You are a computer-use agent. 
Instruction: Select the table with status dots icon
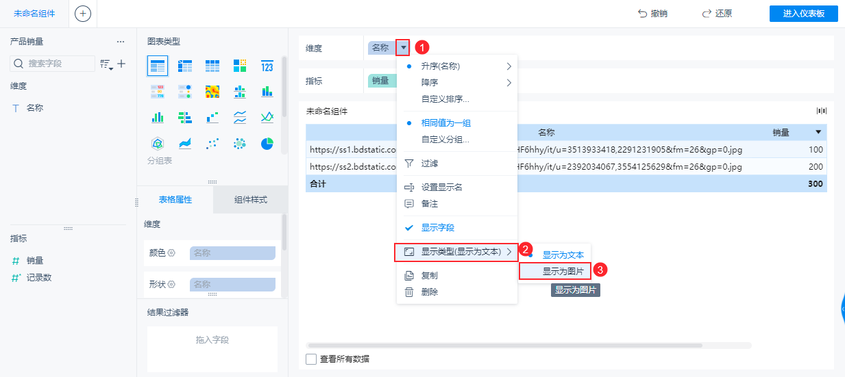(185, 92)
